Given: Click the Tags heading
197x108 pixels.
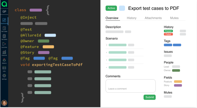Looking at the screenshot, I should coord(167,41).
